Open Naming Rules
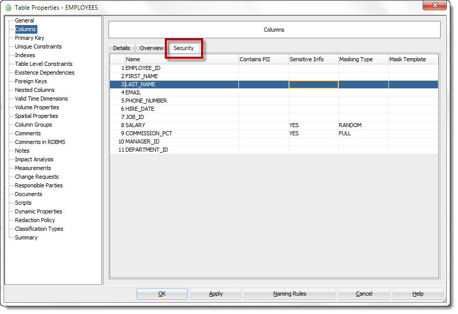Screen dimensions: 458x314 (x=290, y=294)
